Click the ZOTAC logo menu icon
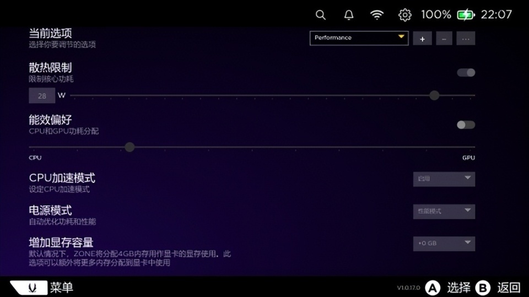Image resolution: width=529 pixels, height=297 pixels. tap(28, 287)
